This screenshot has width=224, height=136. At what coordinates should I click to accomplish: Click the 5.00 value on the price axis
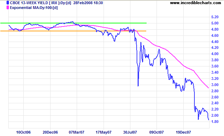point(215,23)
